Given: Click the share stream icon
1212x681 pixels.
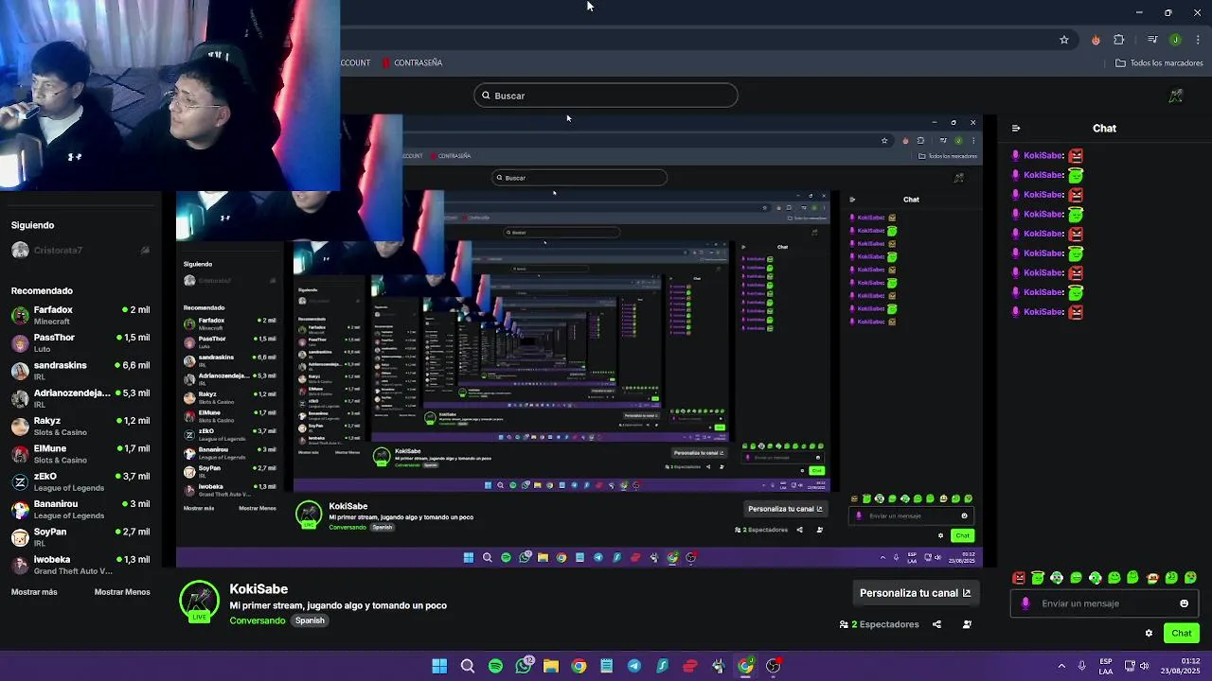Looking at the screenshot, I should click(936, 624).
